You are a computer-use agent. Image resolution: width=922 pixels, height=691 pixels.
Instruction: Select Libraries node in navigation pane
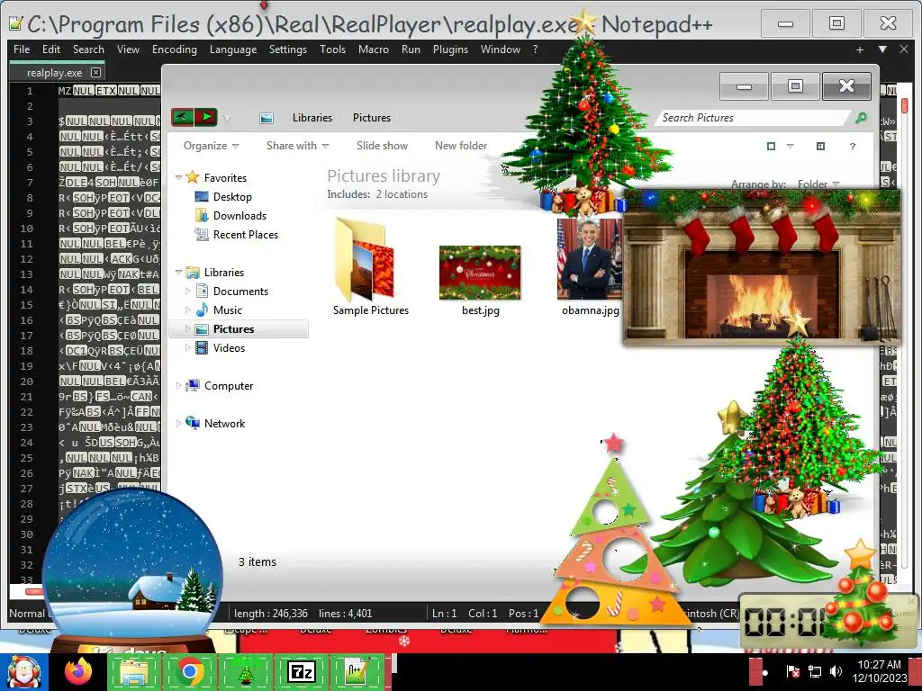click(x=224, y=272)
